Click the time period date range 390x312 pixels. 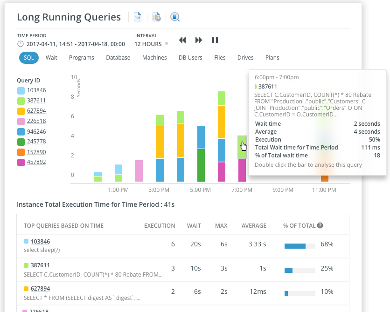point(76,44)
